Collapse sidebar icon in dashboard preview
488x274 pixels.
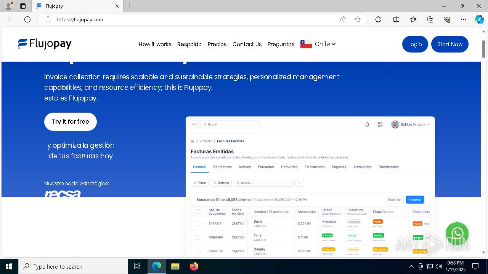pos(194,124)
